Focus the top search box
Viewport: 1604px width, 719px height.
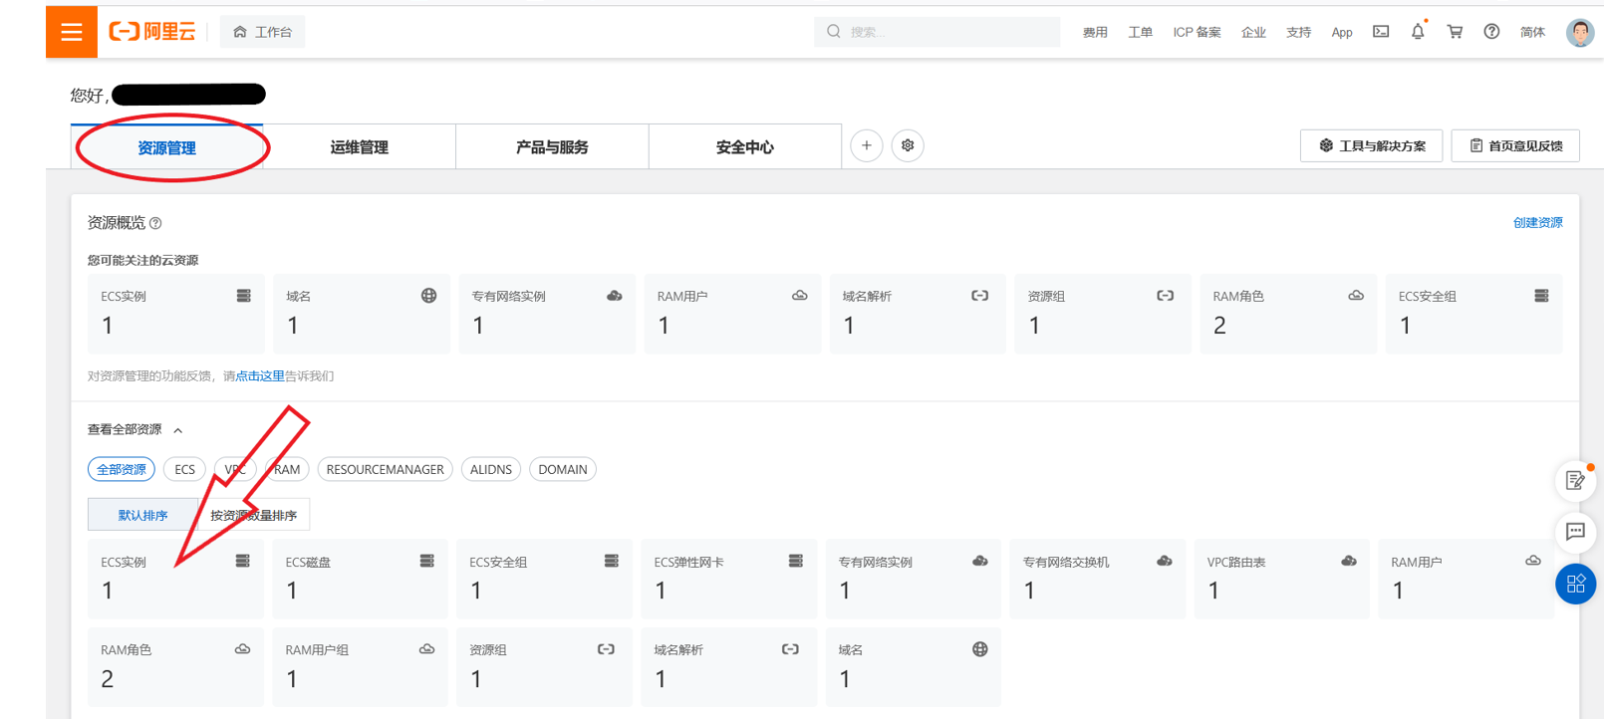pyautogui.click(x=936, y=32)
